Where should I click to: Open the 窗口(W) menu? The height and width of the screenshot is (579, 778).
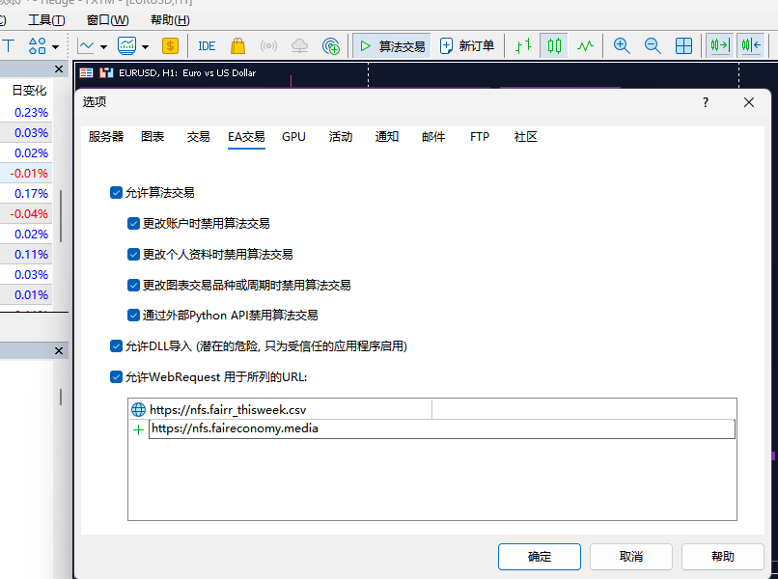[x=107, y=19]
